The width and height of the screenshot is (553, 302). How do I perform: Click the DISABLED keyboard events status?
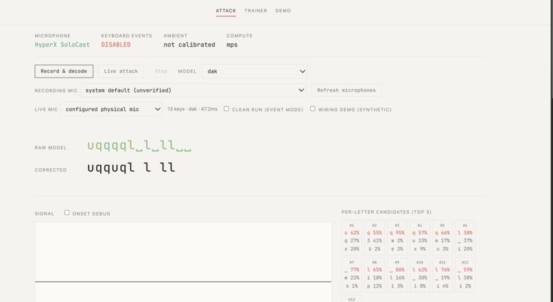116,45
